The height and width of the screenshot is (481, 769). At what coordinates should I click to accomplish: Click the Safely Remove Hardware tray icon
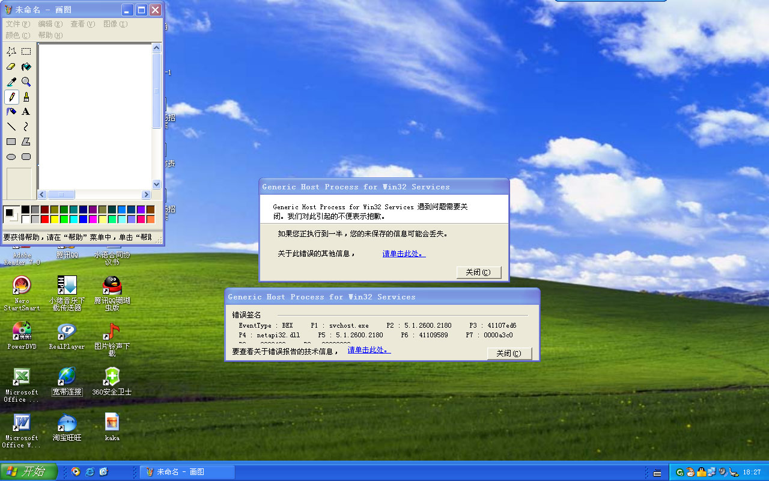(x=733, y=473)
